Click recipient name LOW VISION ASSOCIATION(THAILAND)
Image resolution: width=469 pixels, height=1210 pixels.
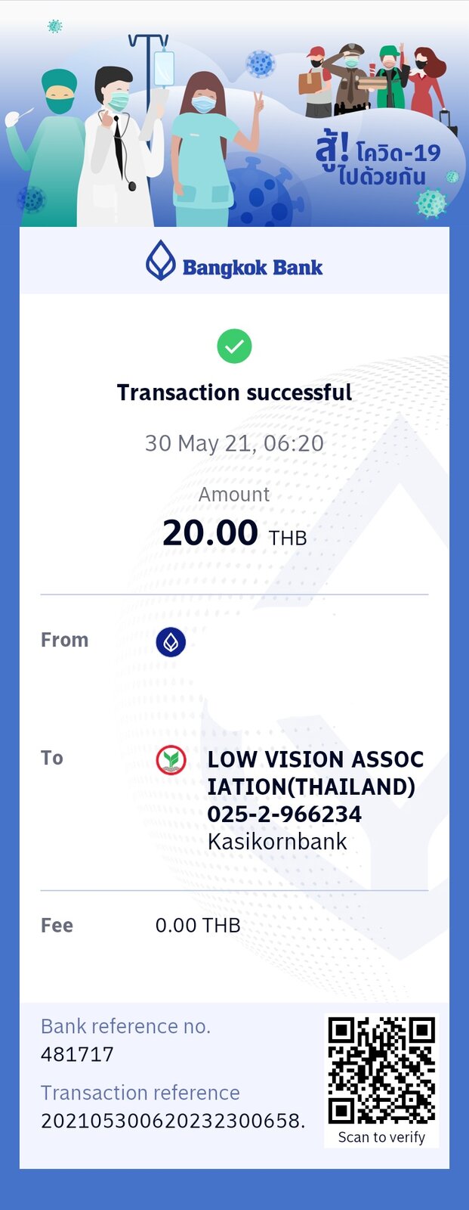point(316,773)
